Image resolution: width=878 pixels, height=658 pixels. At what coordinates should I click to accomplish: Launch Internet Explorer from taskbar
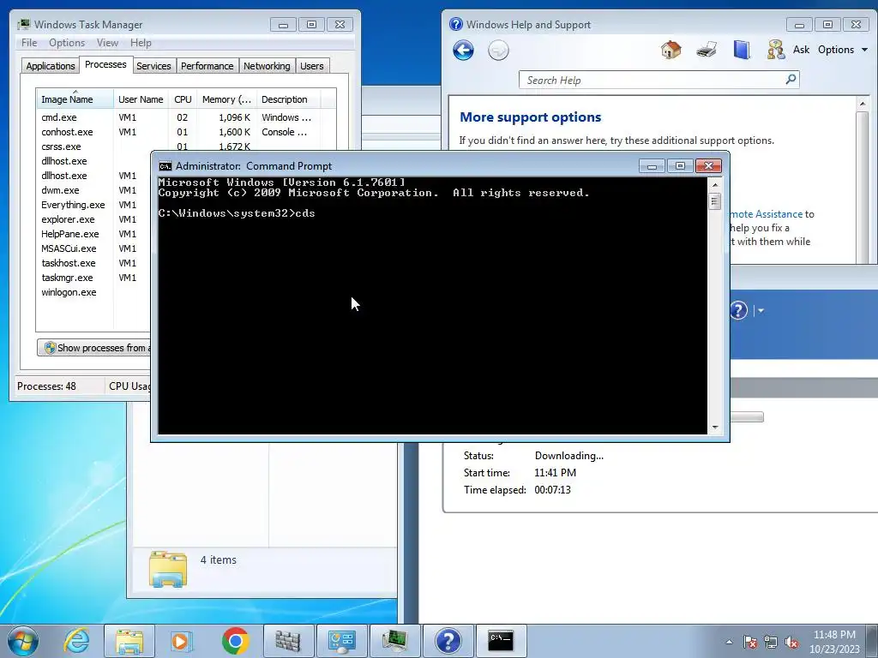pyautogui.click(x=76, y=641)
